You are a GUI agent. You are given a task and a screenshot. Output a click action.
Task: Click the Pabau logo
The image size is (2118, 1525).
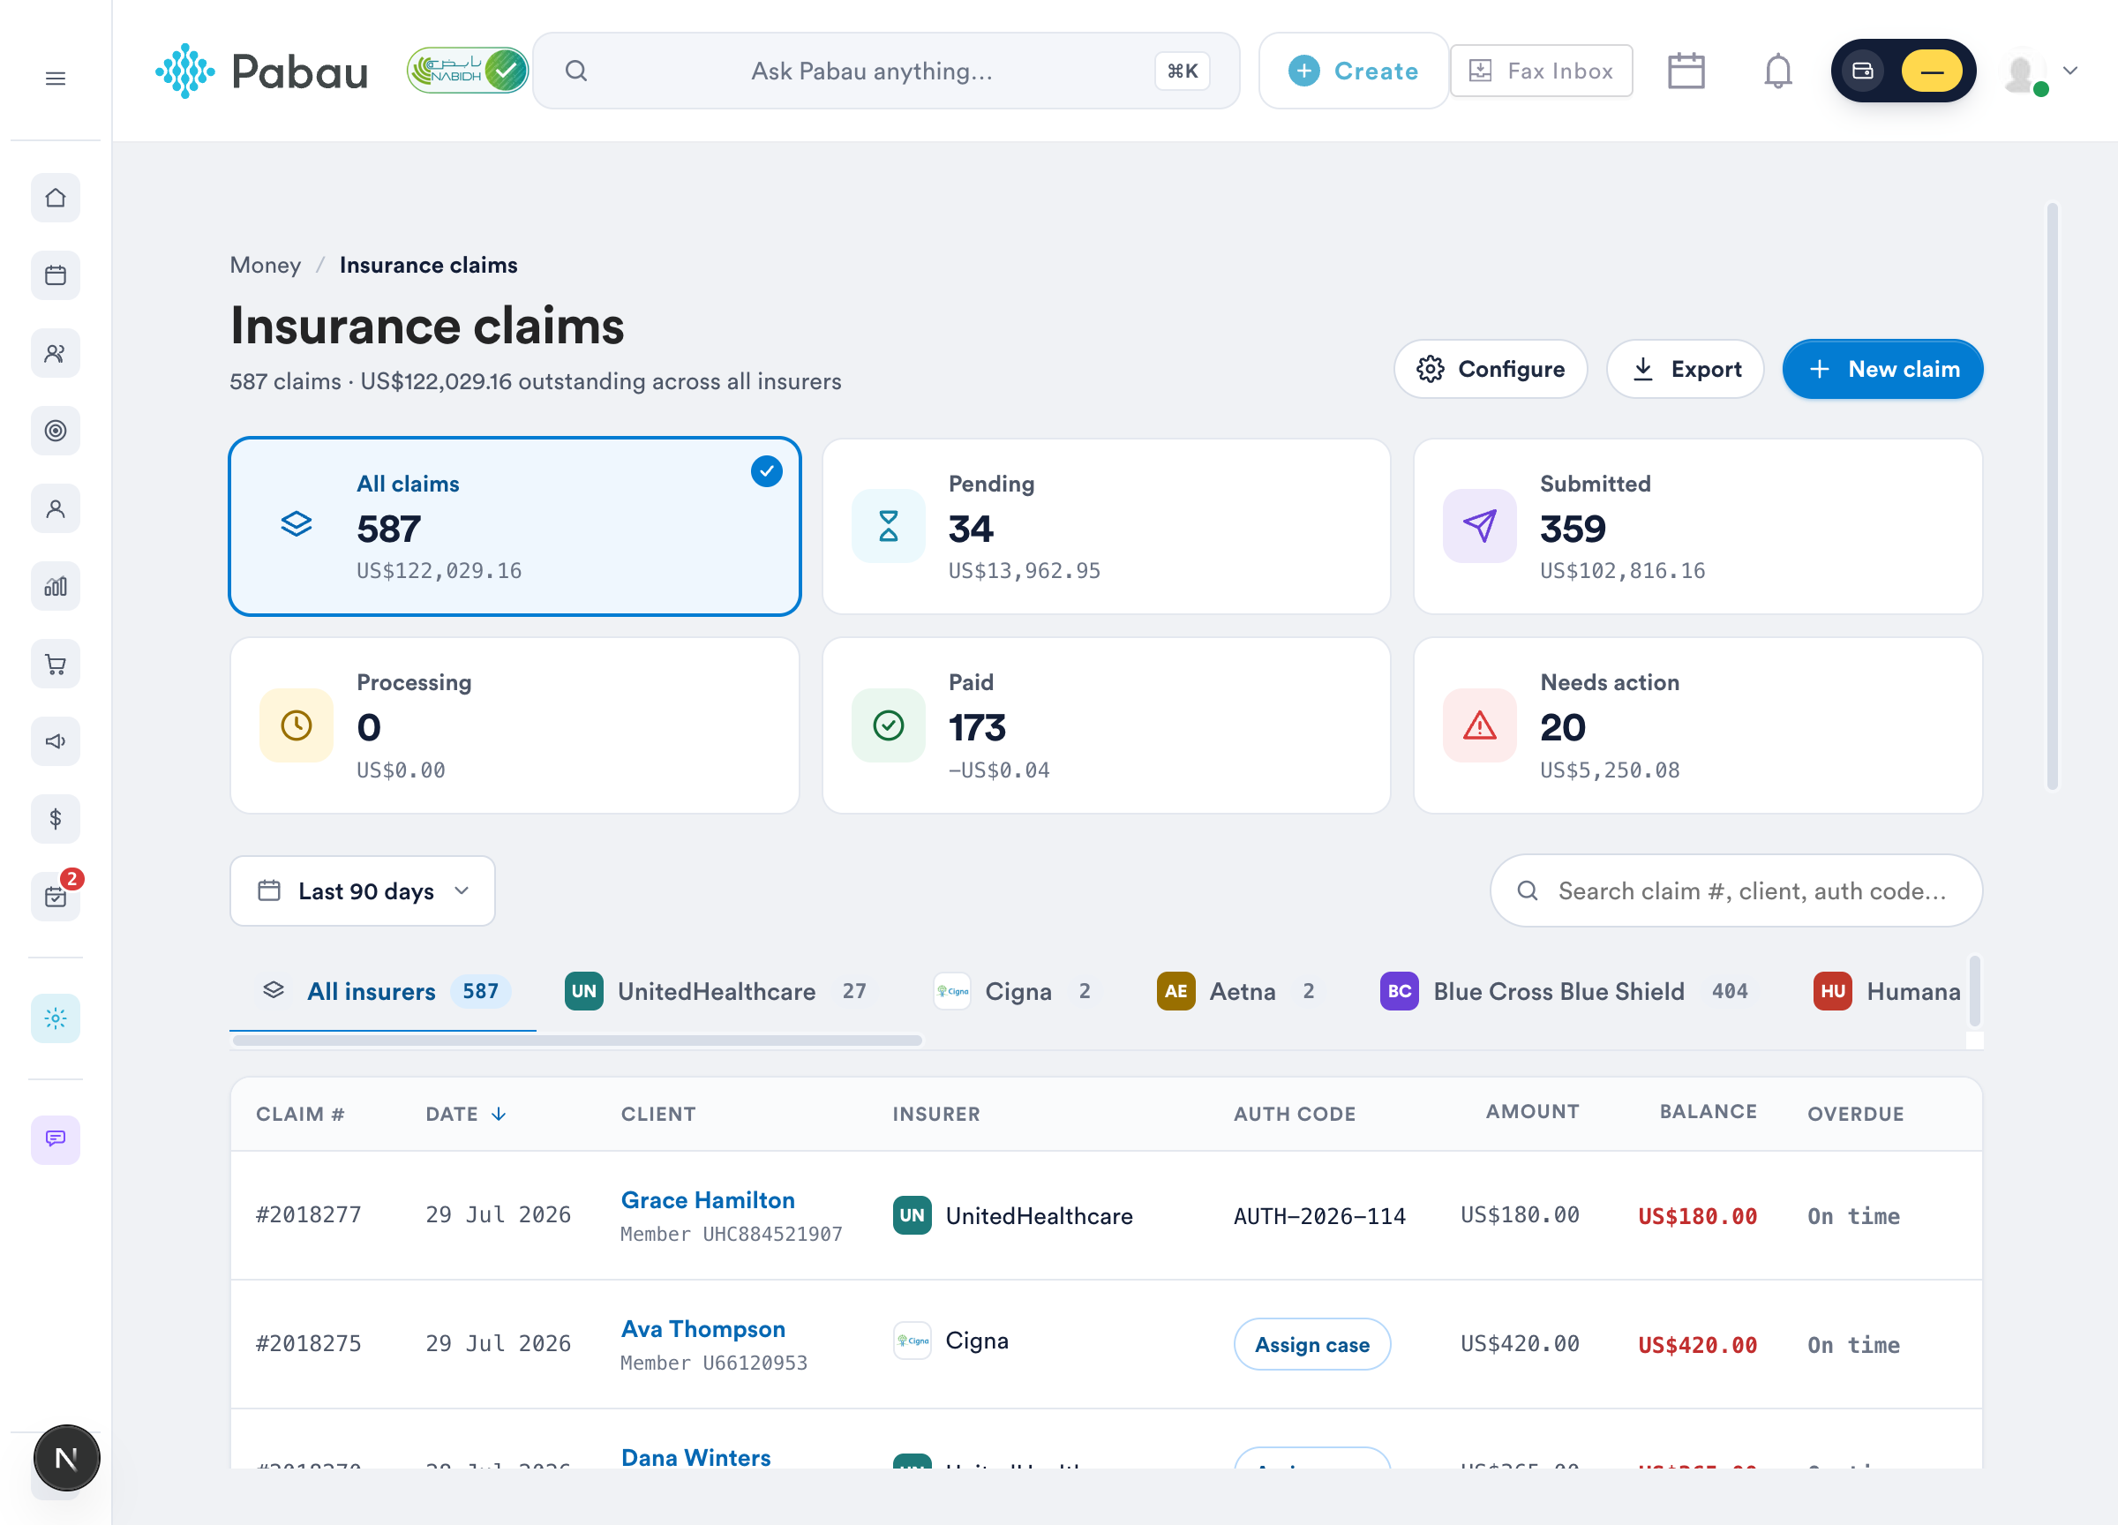click(x=262, y=71)
